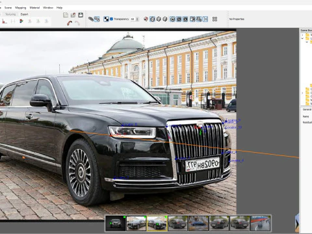Viewport: 312px width, 234px height.
Task: Click the save project floppy icon
Action: [81, 15]
